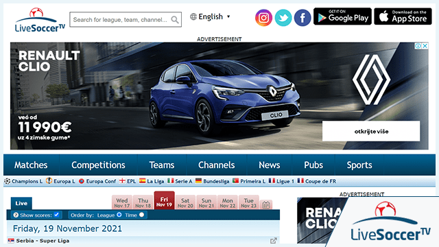Close the Renault banner ad with X

coord(425,46)
